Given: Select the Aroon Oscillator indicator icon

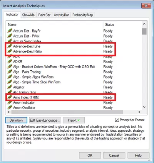Looking at the screenshot, I should [10, 108].
